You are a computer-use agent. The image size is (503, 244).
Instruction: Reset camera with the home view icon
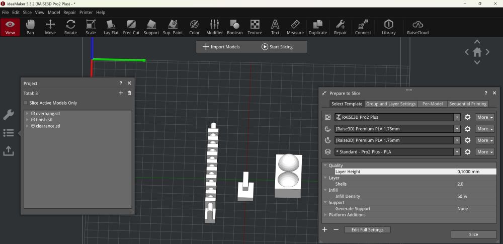click(x=477, y=52)
